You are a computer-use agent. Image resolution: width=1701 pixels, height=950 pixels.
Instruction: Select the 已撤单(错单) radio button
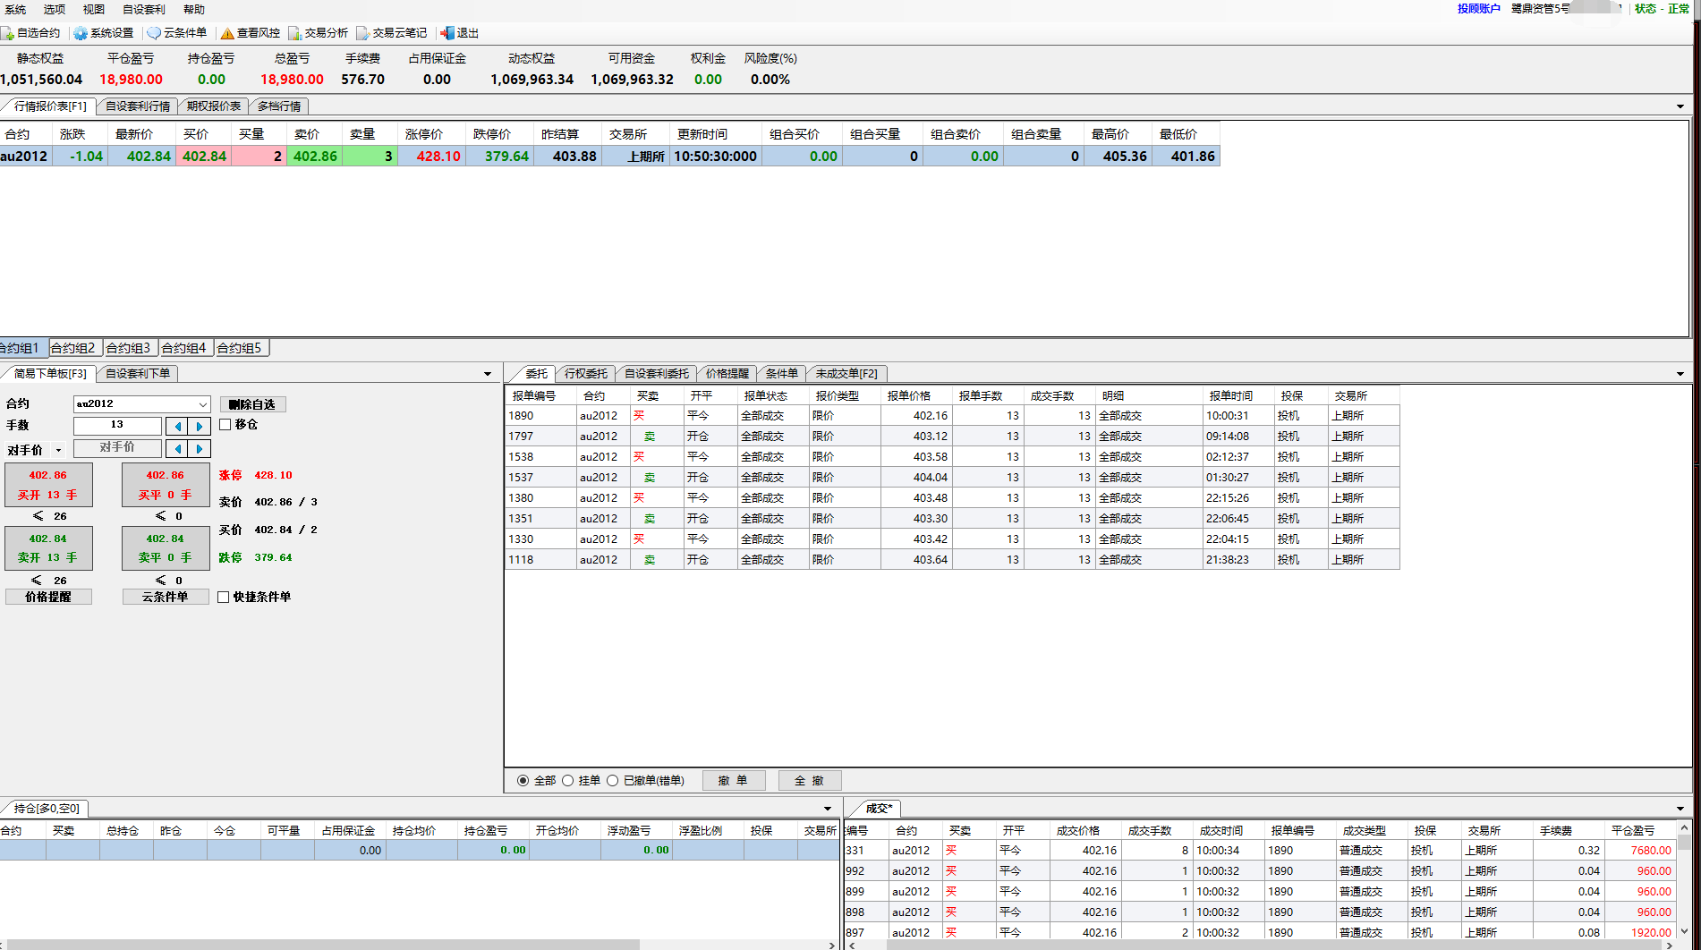pos(612,781)
